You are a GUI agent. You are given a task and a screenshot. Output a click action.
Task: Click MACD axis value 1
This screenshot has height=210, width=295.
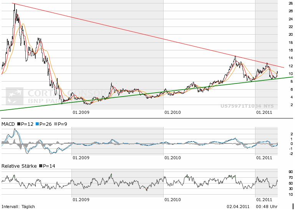(x=292, y=139)
